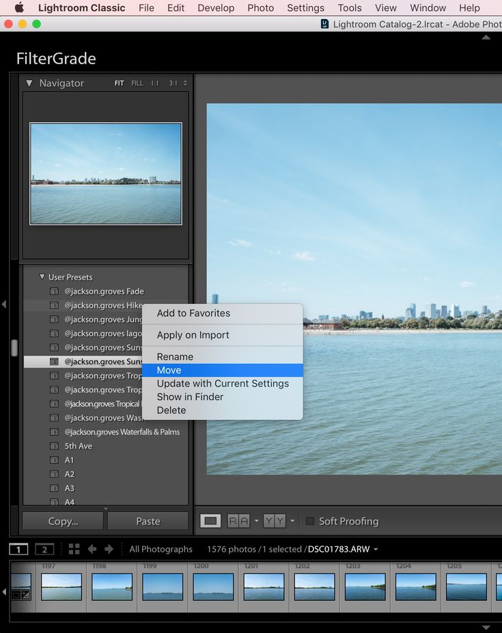Set Navigator zoom to FILL
The width and height of the screenshot is (502, 633).
tap(137, 83)
